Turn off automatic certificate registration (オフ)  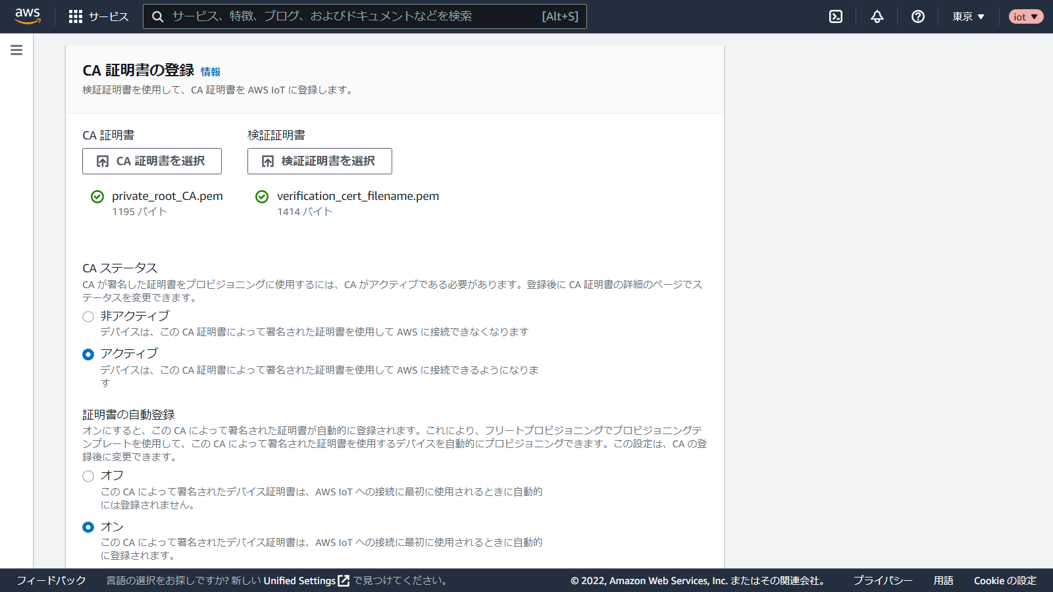88,476
